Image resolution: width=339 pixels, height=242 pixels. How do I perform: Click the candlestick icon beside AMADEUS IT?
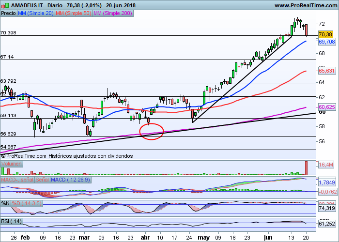[x=5, y=5]
